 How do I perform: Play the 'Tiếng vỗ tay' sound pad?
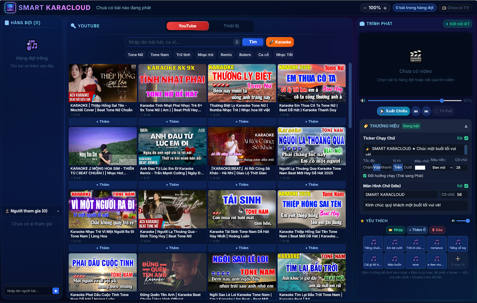tap(458, 244)
